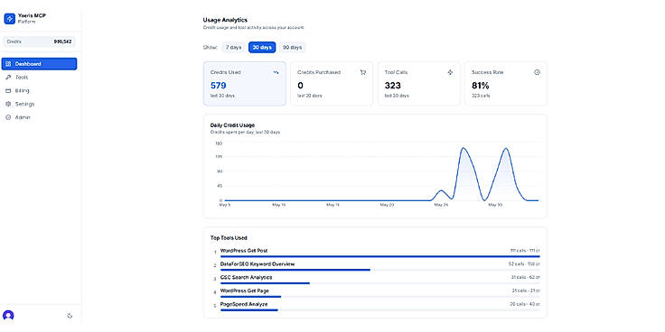Screen dimensions: 665x332
Task: Click the card icon for Billing
Action: pyautogui.click(x=8, y=90)
